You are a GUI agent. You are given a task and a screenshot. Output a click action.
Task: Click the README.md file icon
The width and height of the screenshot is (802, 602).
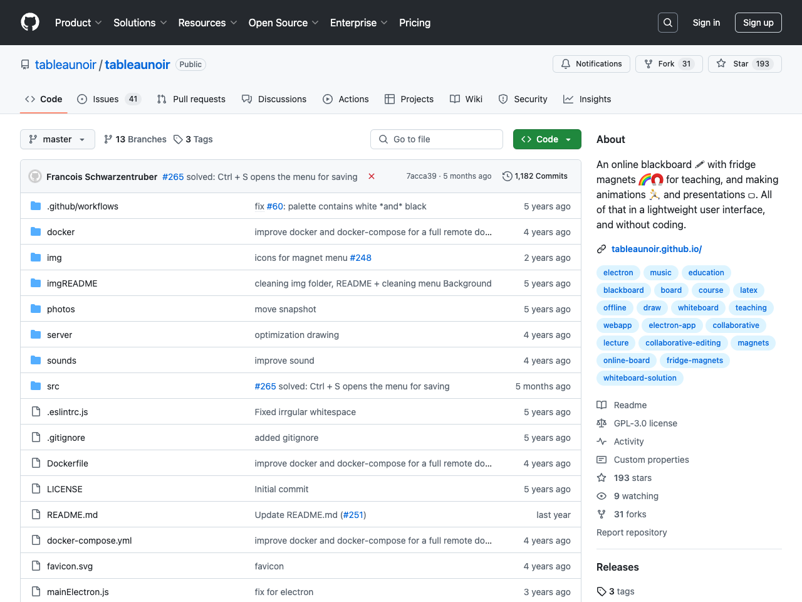[x=36, y=514]
